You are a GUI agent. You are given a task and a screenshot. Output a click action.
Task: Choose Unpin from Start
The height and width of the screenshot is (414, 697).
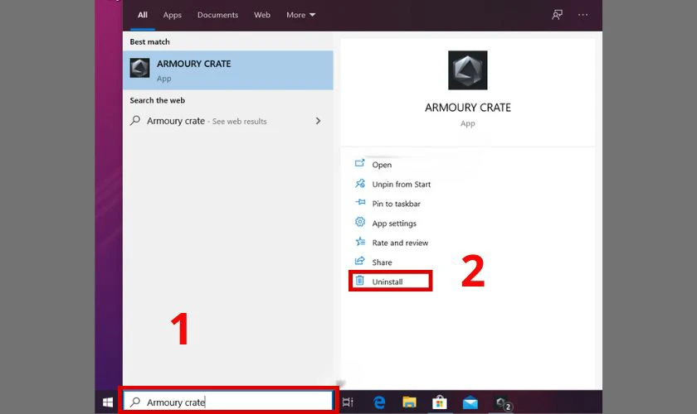pyautogui.click(x=402, y=184)
